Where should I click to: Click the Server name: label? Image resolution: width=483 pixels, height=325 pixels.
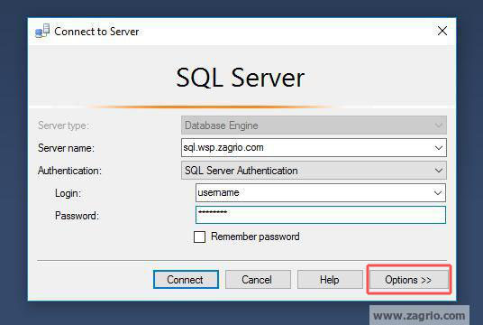66,148
